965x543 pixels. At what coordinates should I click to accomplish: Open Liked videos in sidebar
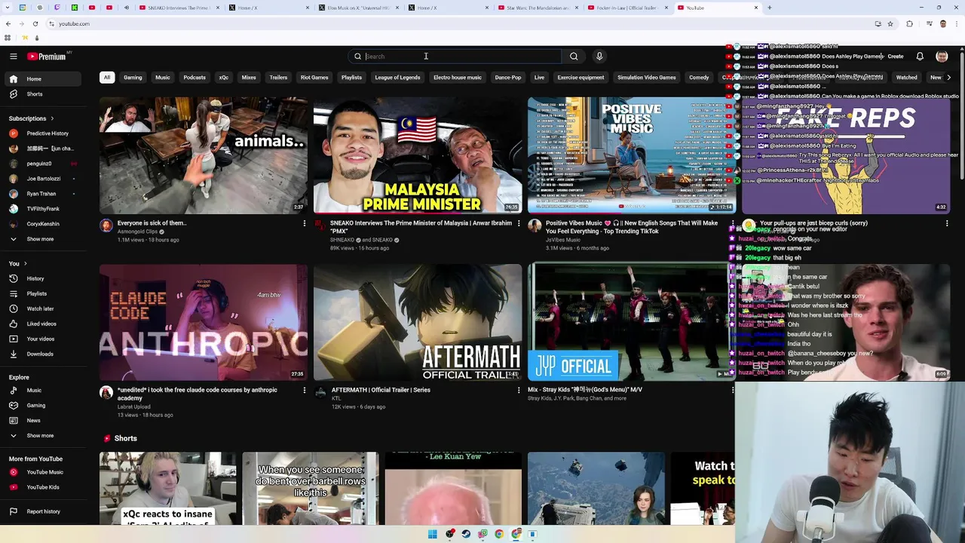[41, 324]
